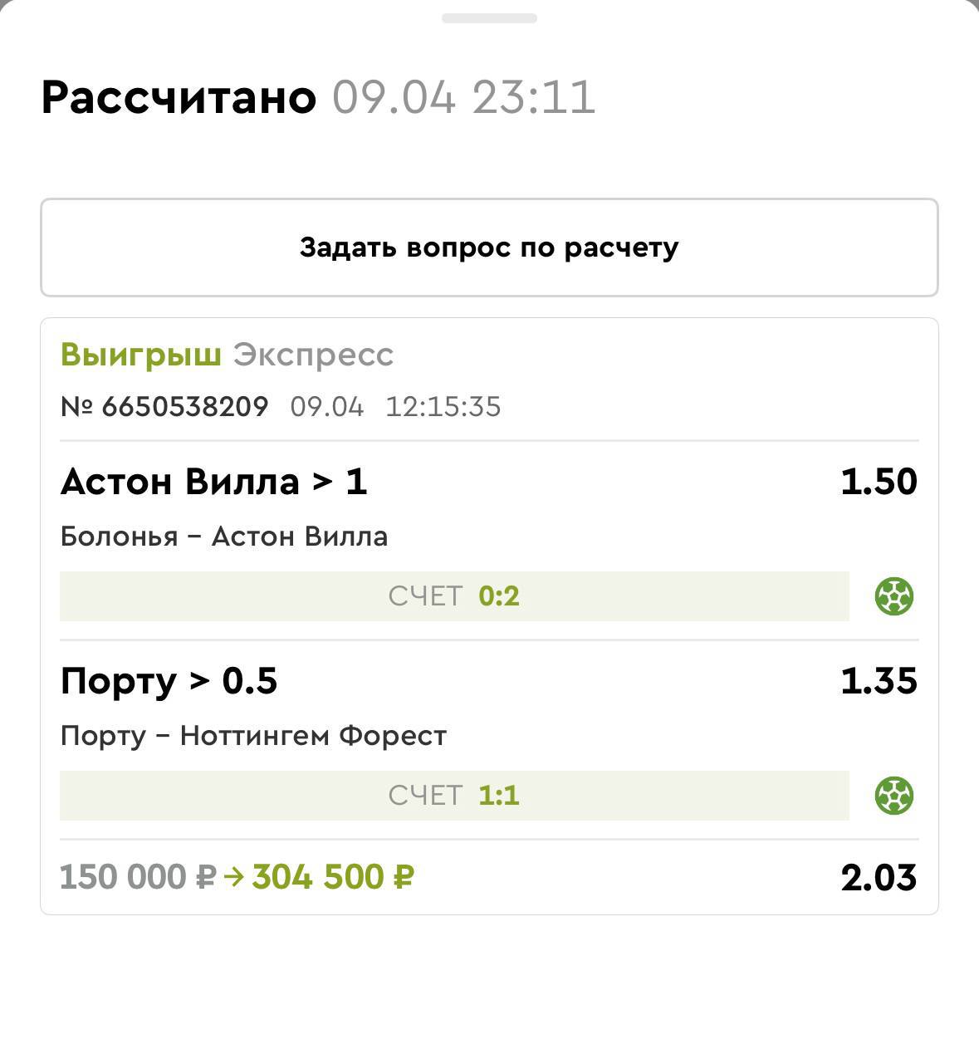Click the 'Рассчитано' header title
This screenshot has width=979, height=1039.
(179, 97)
